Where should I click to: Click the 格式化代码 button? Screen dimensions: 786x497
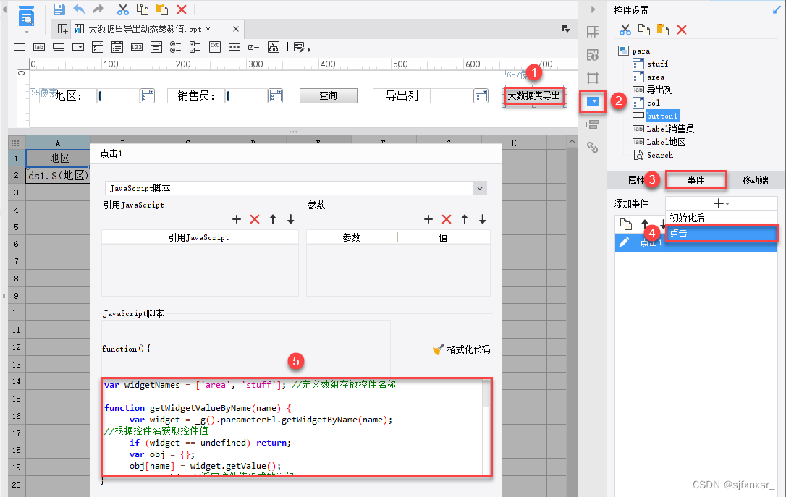(x=462, y=349)
